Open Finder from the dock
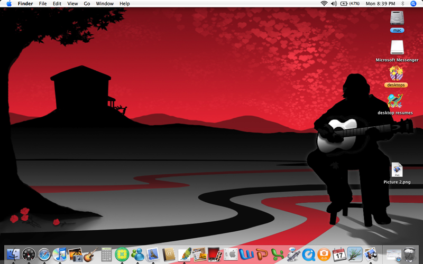This screenshot has width=423, height=264. click(14, 254)
